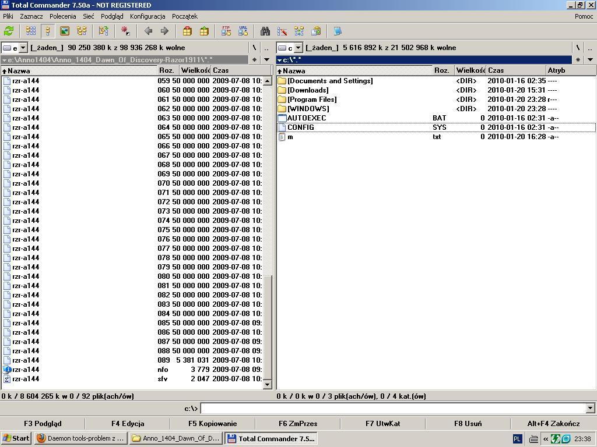
Task: Switch to thumbnail view
Action: 65,31
